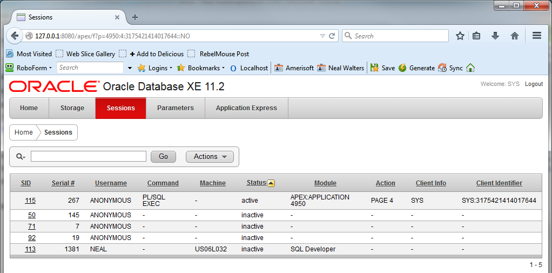Open the Web Slice Gallery bookmark
The image size is (552, 273).
click(86, 54)
